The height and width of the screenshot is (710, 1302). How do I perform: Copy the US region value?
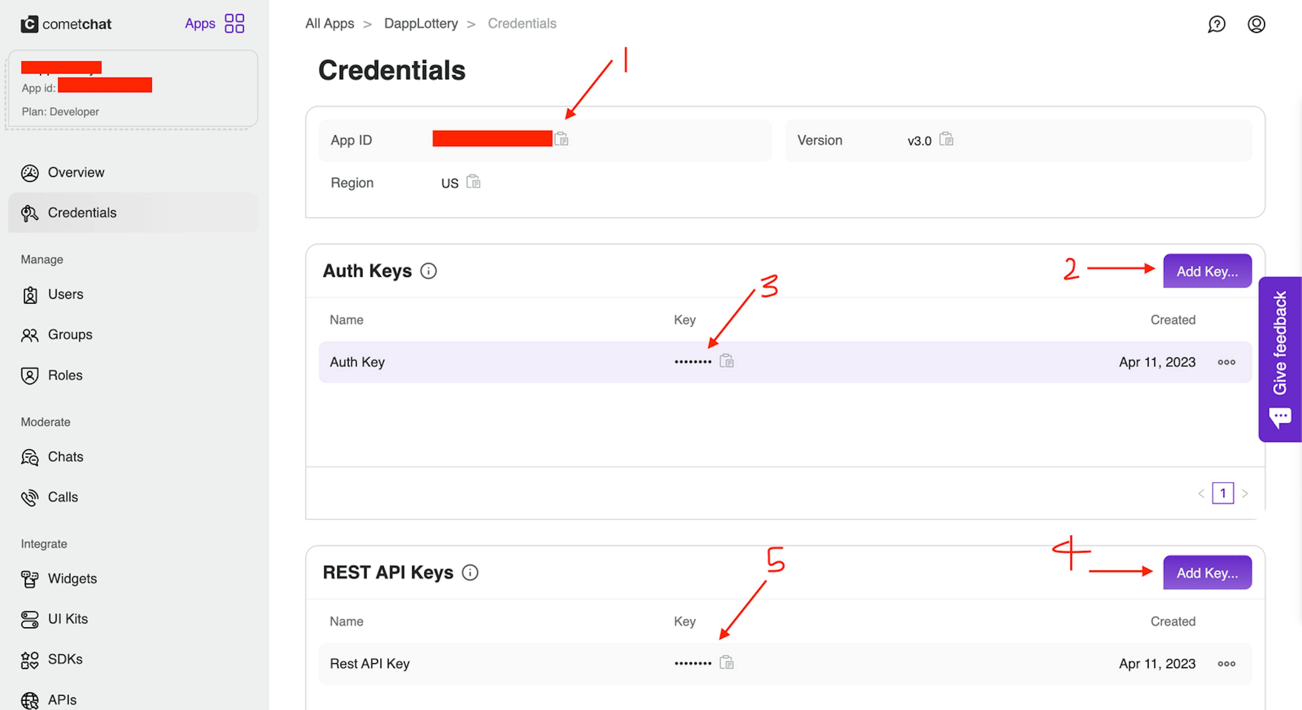point(473,182)
